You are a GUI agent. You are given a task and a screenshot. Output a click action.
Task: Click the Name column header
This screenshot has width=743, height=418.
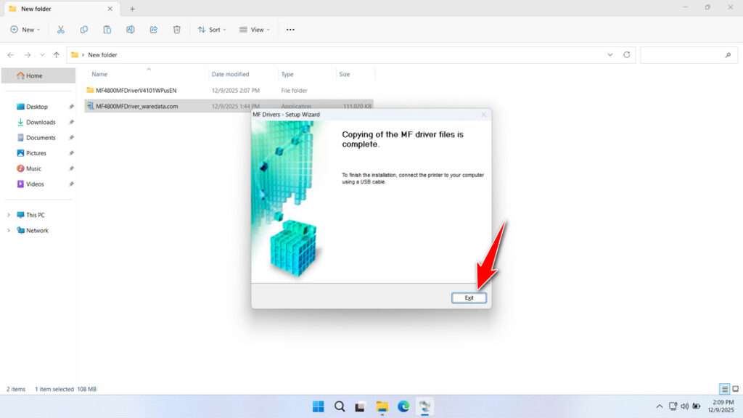(x=99, y=74)
